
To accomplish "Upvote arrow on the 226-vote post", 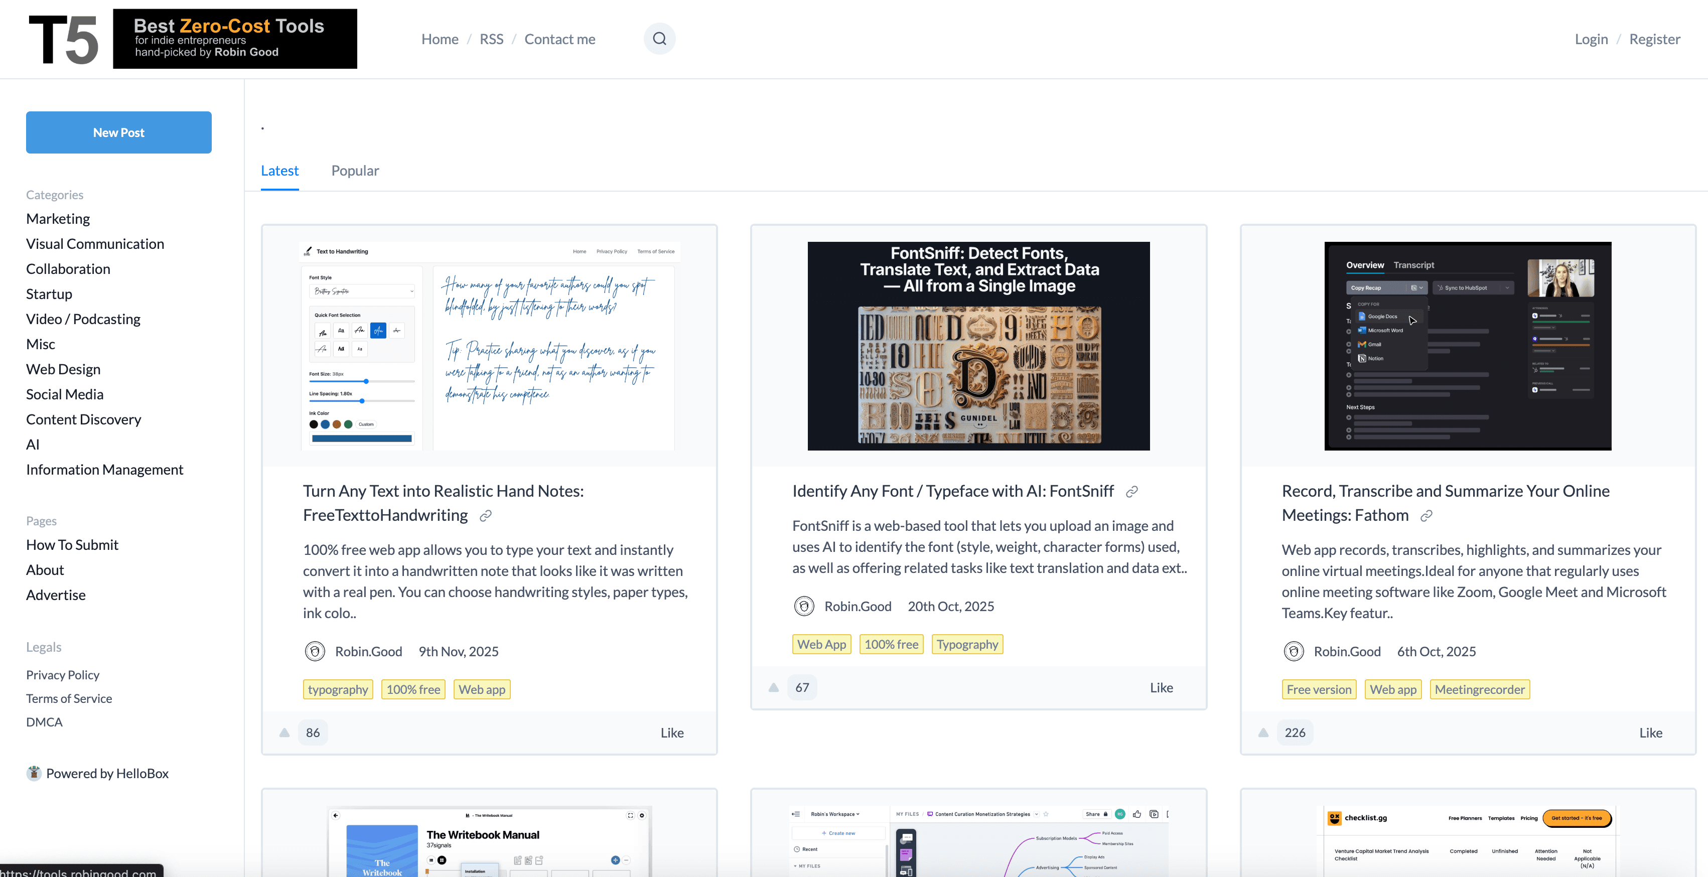I will (x=1263, y=733).
